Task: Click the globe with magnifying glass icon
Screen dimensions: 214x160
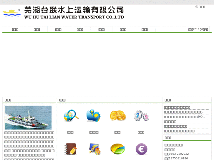Action: point(71,116)
